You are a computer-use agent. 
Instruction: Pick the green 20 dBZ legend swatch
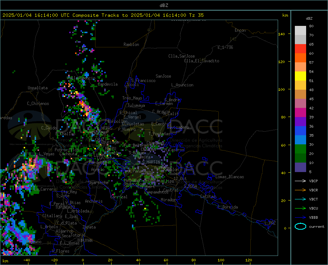click(x=300, y=149)
